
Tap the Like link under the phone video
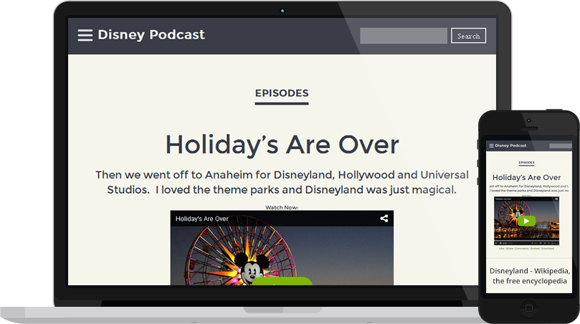click(502, 249)
